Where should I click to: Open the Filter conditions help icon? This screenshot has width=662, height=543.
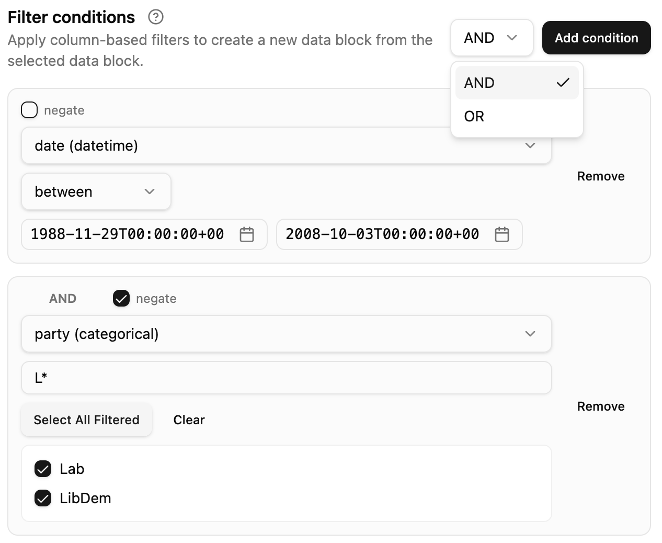pyautogui.click(x=156, y=17)
